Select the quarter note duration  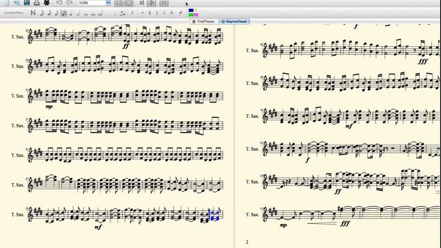(70, 12)
